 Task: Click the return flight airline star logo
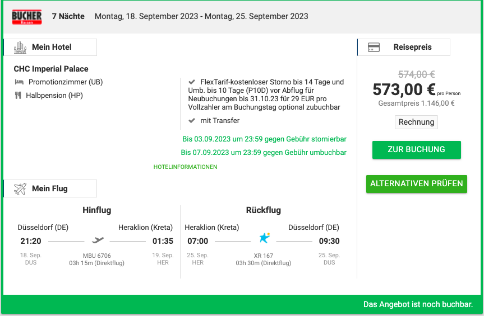point(264,238)
